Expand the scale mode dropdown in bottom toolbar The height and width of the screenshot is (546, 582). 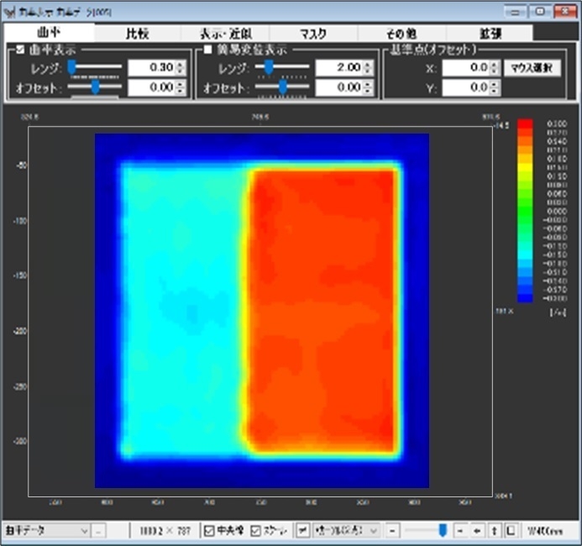(373, 531)
